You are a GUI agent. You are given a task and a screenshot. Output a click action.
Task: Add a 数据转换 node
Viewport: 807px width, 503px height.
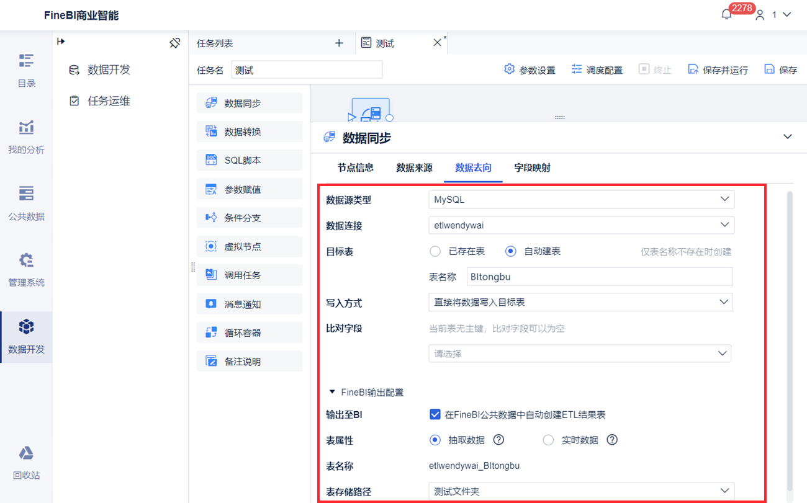coord(250,131)
